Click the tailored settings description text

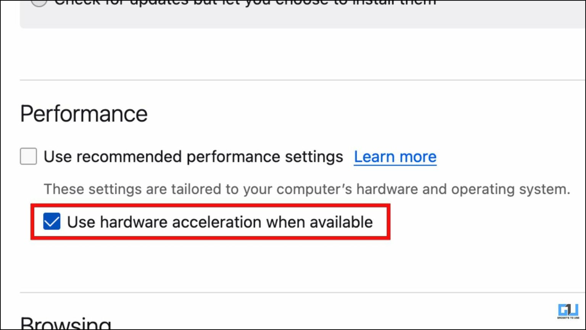click(x=307, y=189)
